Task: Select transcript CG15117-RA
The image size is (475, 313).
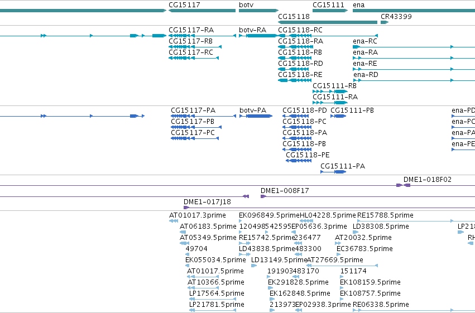Action: pos(191,30)
